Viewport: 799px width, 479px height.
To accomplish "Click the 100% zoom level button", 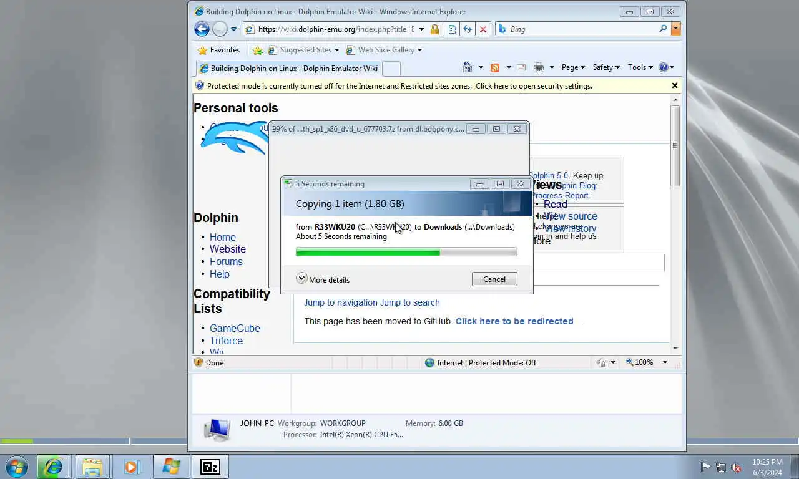I will coord(640,362).
